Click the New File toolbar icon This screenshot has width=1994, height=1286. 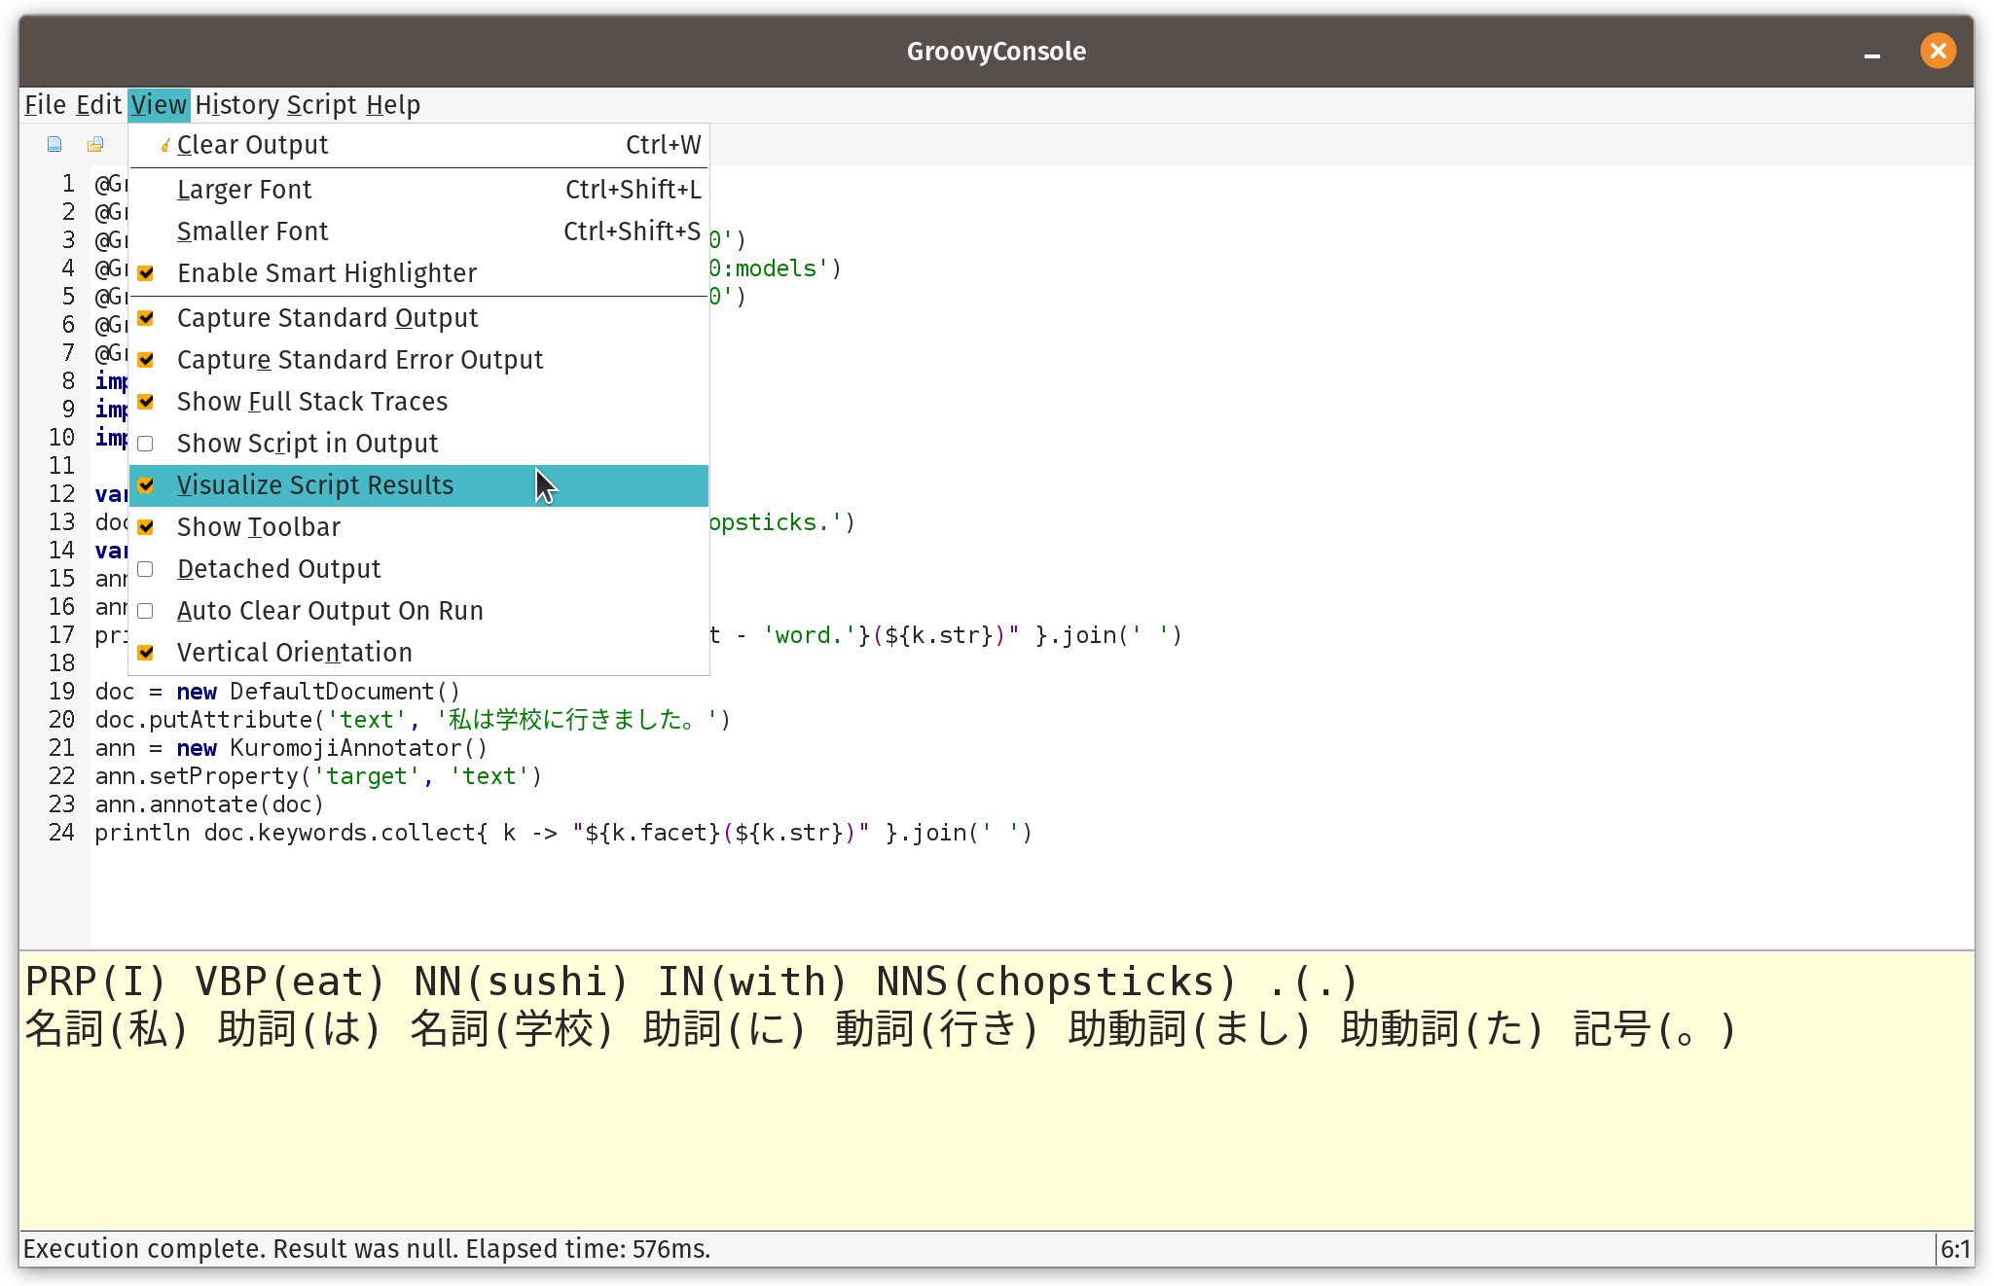[54, 144]
